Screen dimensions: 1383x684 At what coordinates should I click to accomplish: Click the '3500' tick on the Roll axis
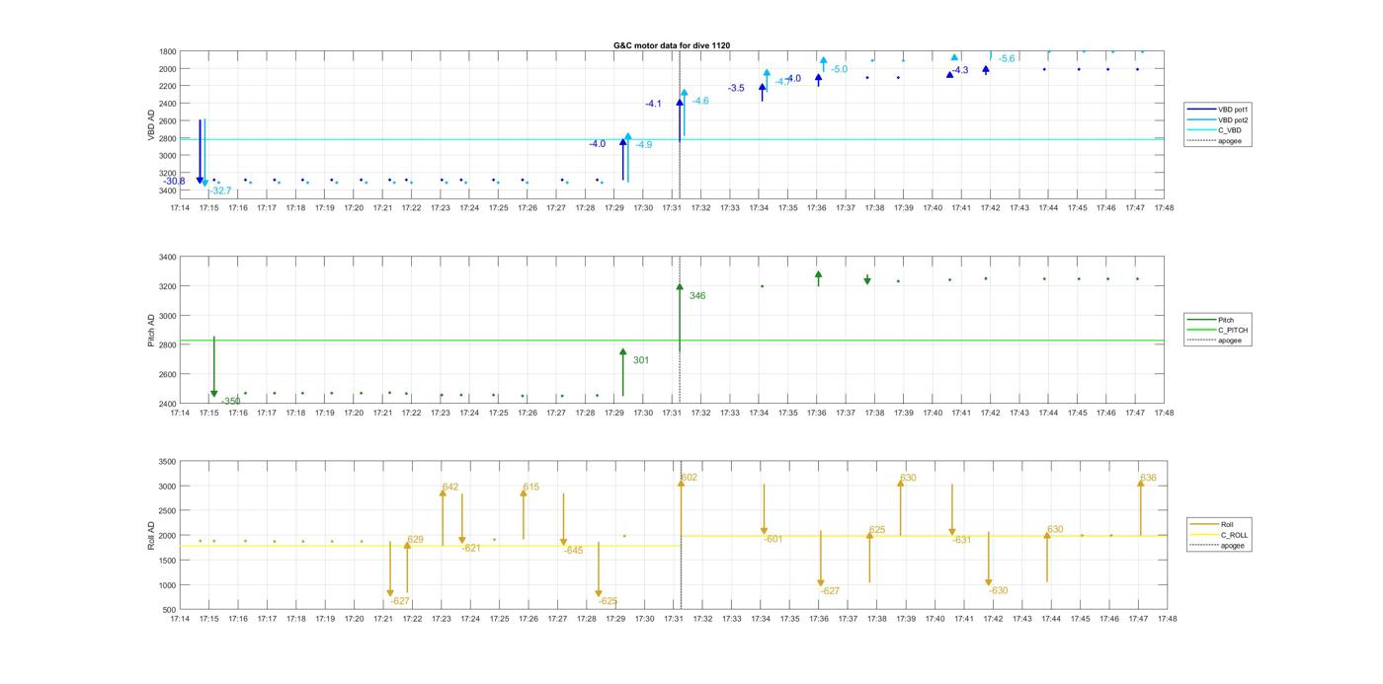[x=167, y=462]
